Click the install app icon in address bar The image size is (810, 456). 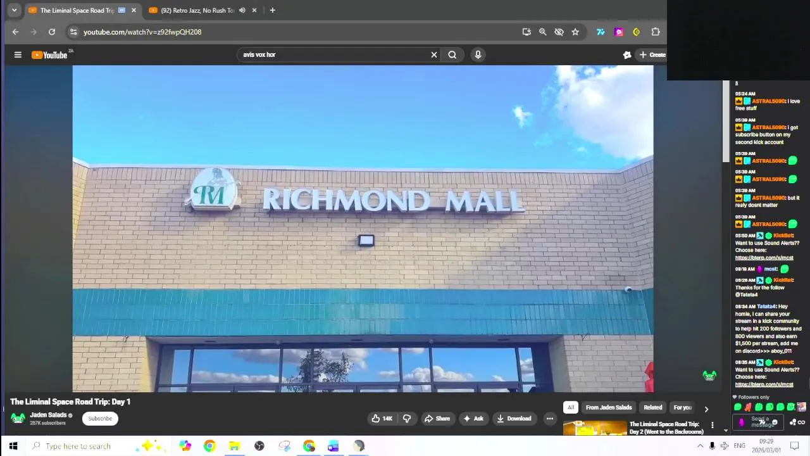[x=526, y=32]
